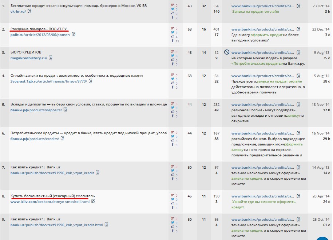333x240 pixels.
Task: Click the Facebook icon in the polit.ru row
Action: tap(173, 41)
